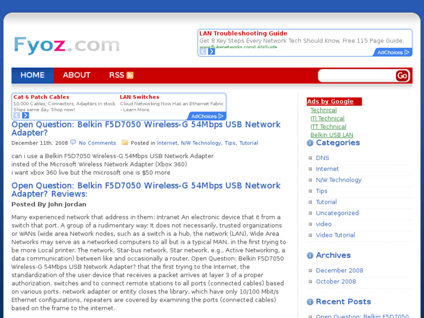The height and width of the screenshot is (318, 424).
Task: Click the www.flukenetworks.com ad URL
Action: [x=238, y=47]
